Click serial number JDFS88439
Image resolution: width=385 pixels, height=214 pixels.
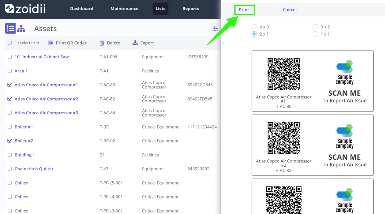click(198, 57)
